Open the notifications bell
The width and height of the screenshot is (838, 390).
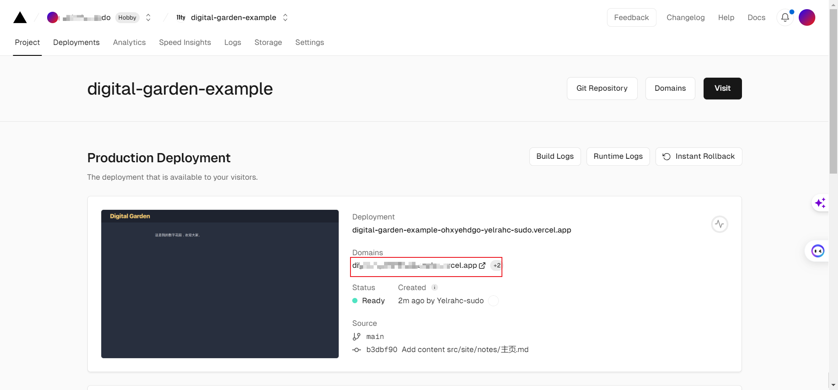coord(785,17)
